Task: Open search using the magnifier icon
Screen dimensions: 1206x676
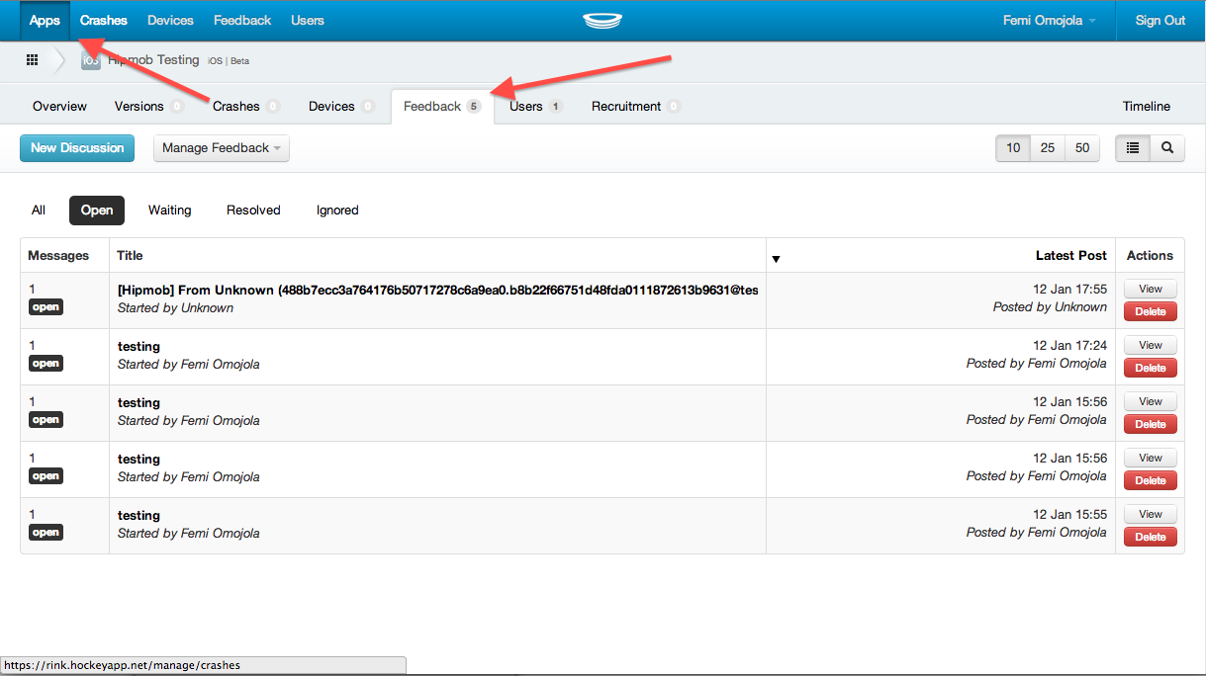Action: pos(1167,148)
